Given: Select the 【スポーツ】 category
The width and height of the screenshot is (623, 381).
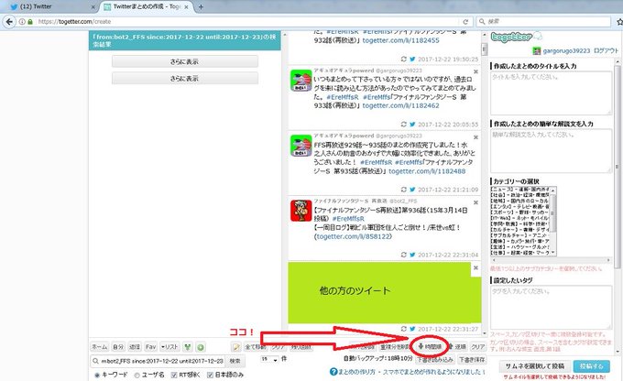Looking at the screenshot, I should [x=520, y=212].
